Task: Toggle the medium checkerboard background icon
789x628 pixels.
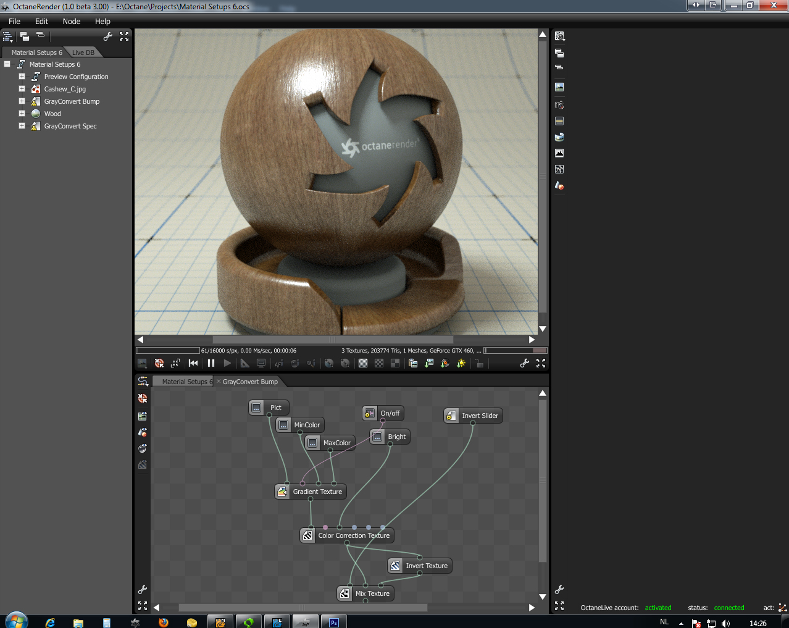Action: click(x=379, y=363)
